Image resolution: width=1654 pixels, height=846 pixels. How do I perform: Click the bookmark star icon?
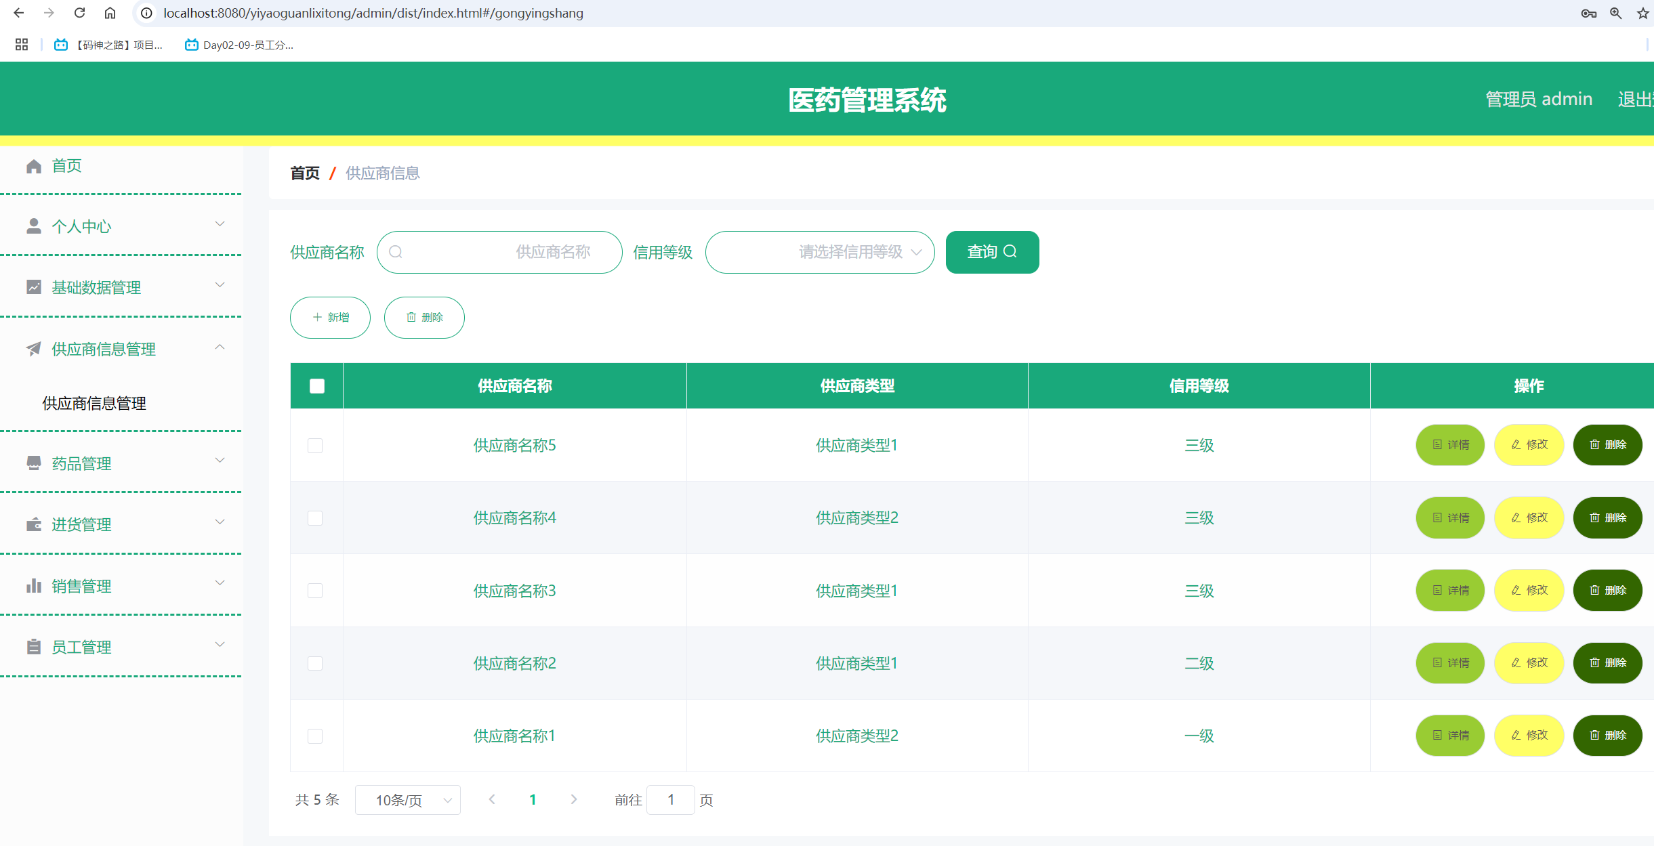1642,13
